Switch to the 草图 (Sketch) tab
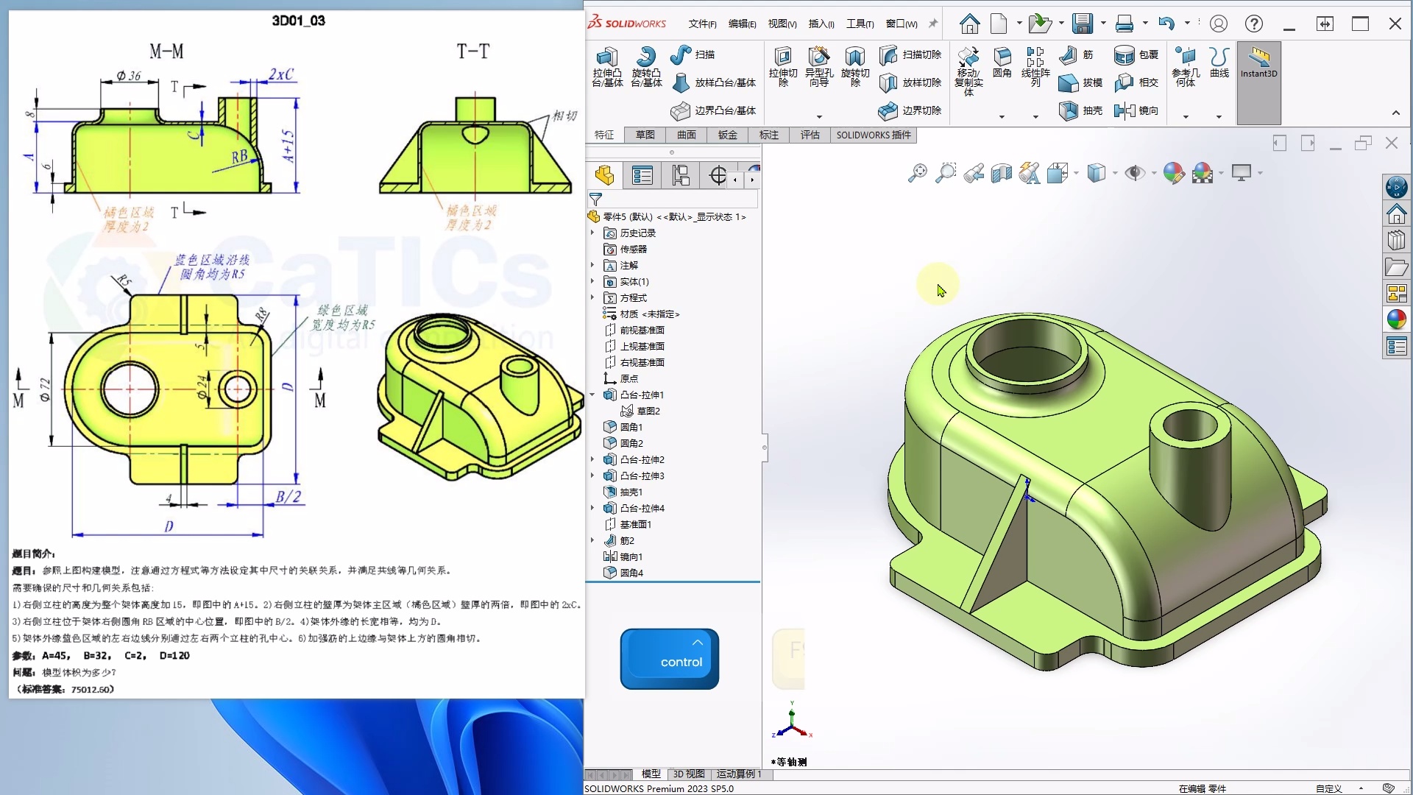This screenshot has width=1413, height=795. 644,135
